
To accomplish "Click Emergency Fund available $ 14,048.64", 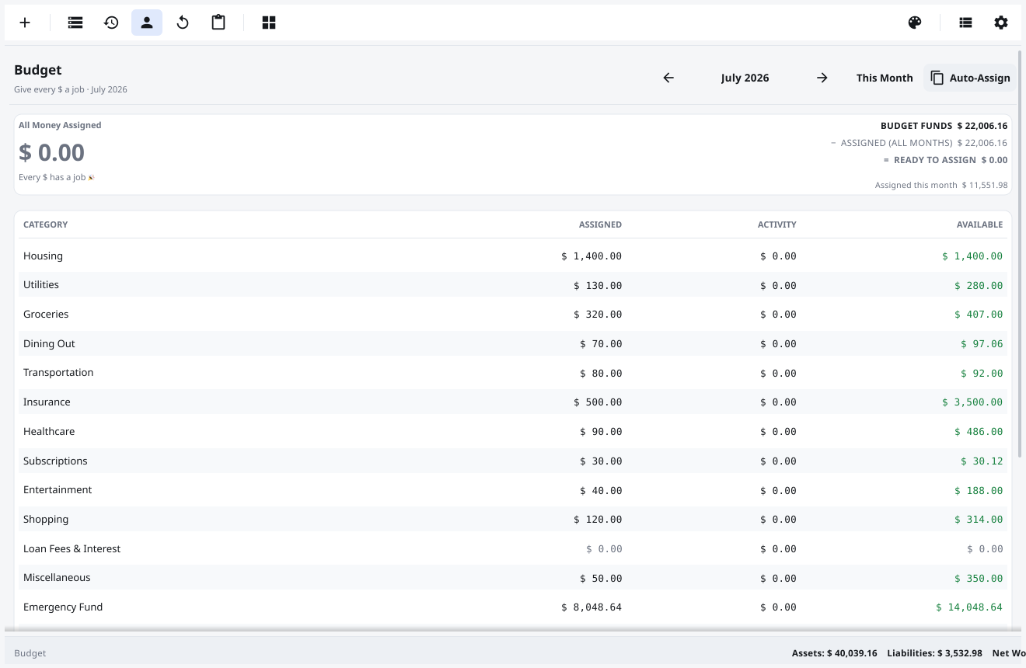I will (969, 607).
